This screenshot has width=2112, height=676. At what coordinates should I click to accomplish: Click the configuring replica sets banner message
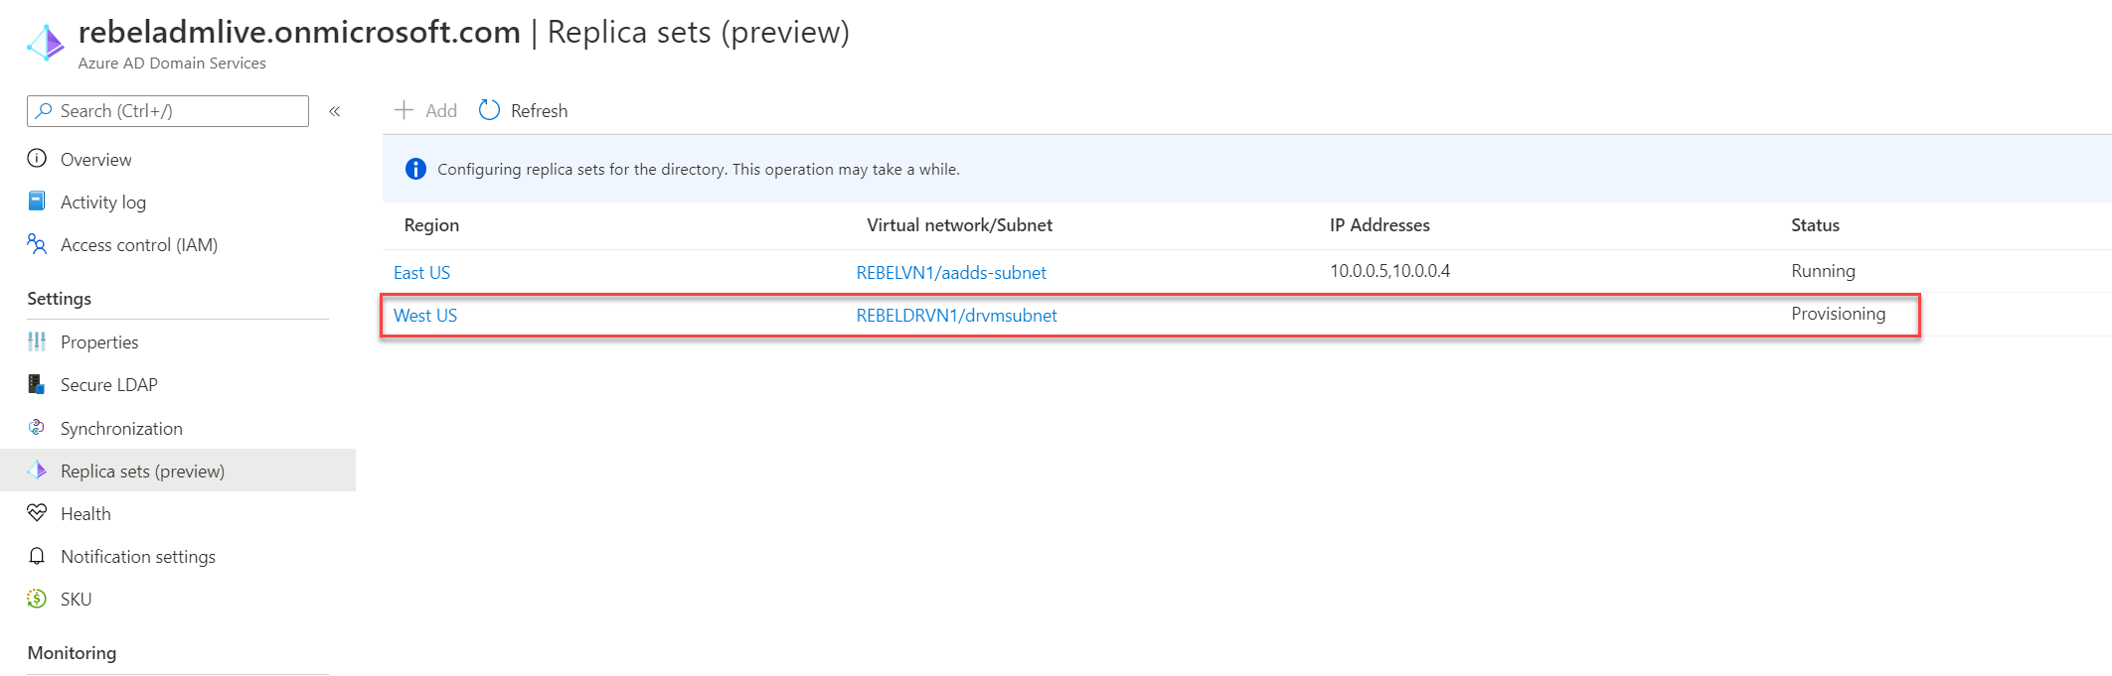click(x=699, y=170)
